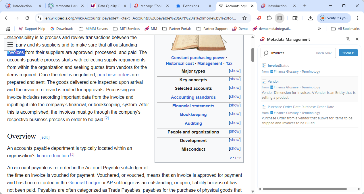This screenshot has width=364, height=194.
Task: Click the invoices search input field
Action: point(292,53)
